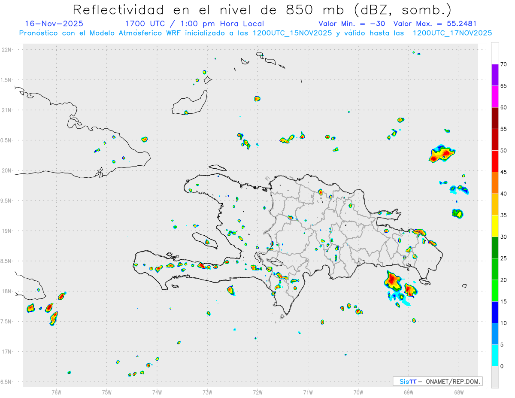Click the '74W' longitude label
515x398 pixels.
coord(157,392)
